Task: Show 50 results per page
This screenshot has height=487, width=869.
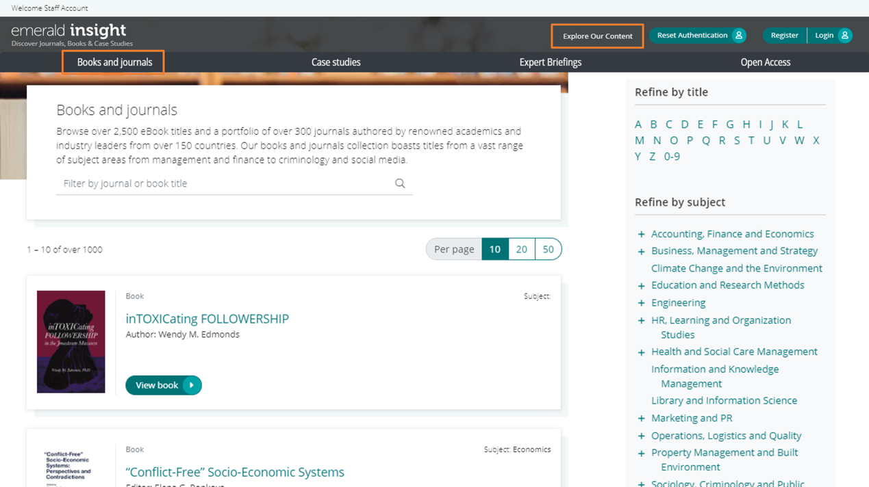Action: click(549, 249)
